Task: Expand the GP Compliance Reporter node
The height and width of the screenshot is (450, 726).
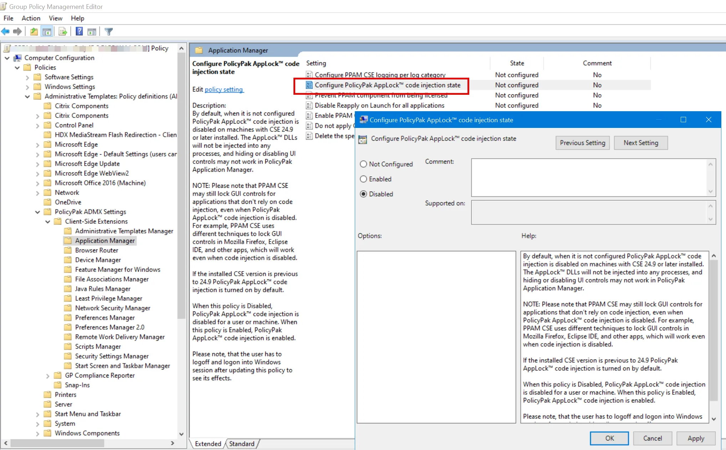Action: pyautogui.click(x=48, y=376)
